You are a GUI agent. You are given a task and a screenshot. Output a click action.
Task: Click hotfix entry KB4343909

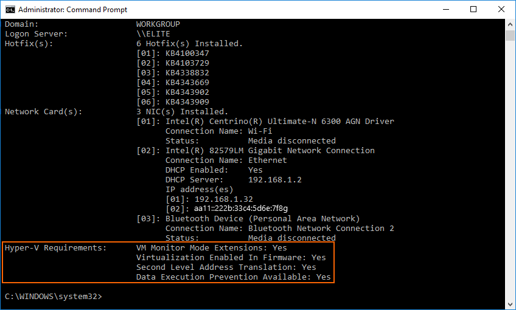[x=187, y=102]
